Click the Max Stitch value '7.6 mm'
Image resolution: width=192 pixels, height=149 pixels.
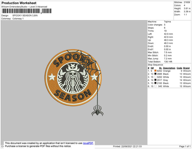pos(168,52)
